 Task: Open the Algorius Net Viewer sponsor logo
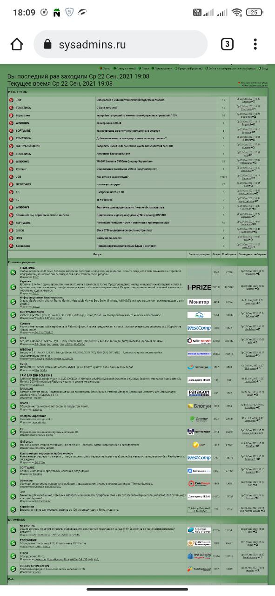tap(199, 530)
